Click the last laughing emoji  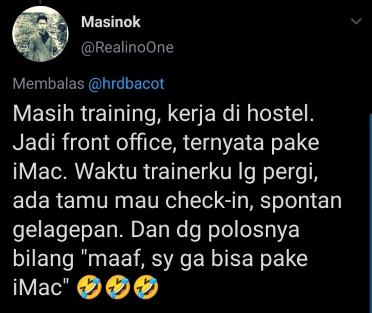tap(146, 287)
